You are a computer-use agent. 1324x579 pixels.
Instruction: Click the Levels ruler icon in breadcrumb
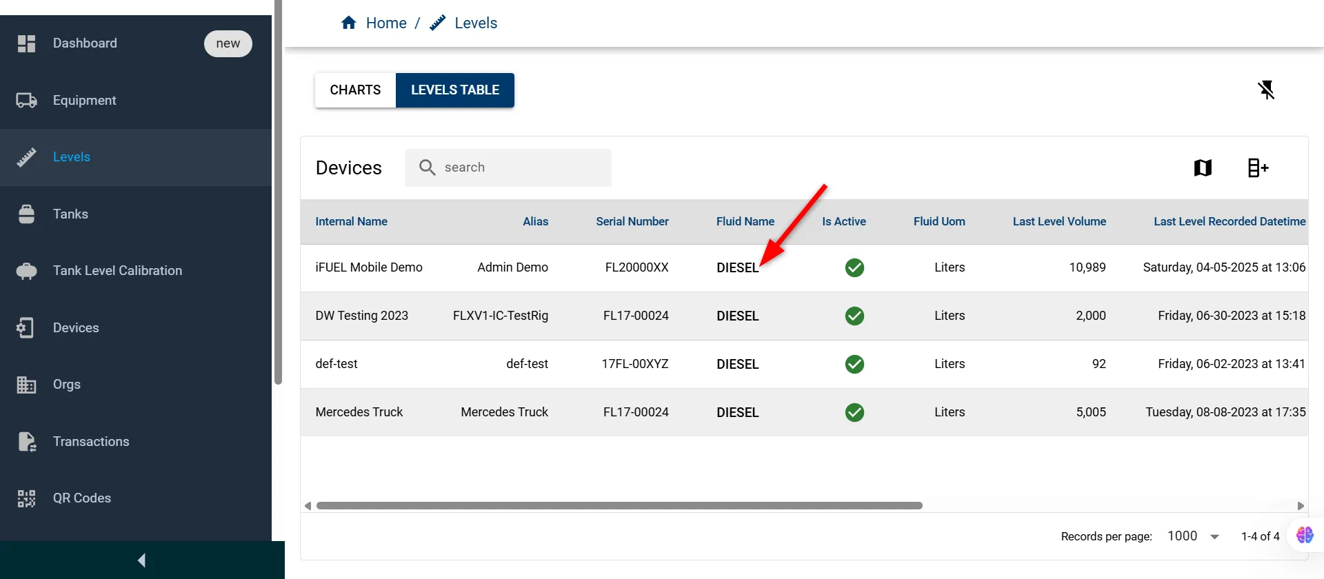[x=437, y=23]
